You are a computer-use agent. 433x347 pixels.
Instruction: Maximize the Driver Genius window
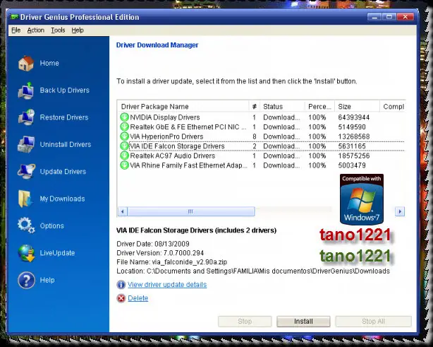click(389, 17)
